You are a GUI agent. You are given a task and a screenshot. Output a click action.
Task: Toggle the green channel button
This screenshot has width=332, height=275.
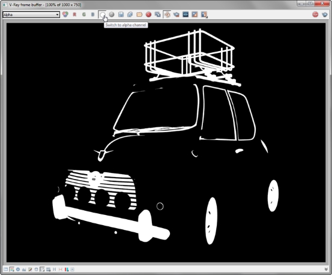click(x=84, y=14)
